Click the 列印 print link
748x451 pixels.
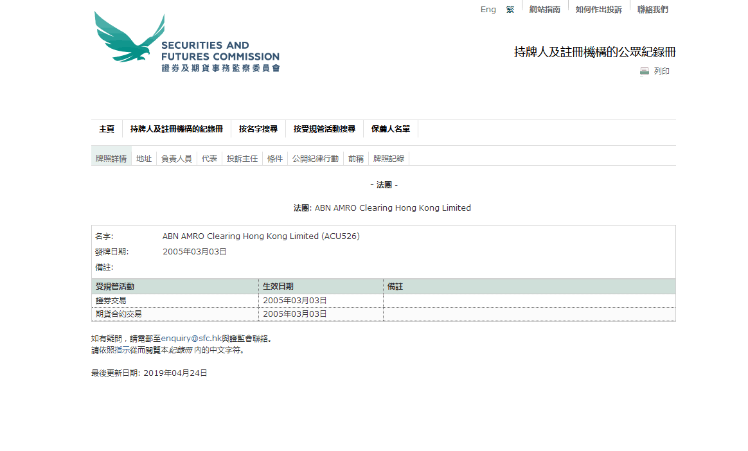click(x=662, y=71)
